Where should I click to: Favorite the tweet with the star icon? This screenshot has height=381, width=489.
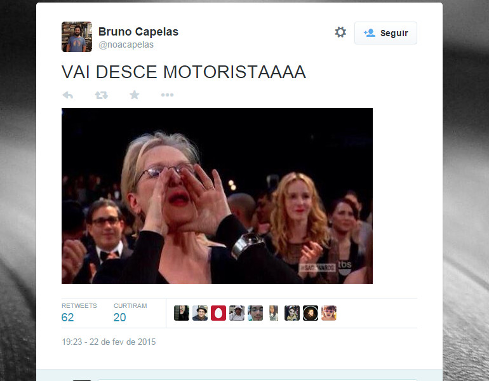[x=135, y=95]
